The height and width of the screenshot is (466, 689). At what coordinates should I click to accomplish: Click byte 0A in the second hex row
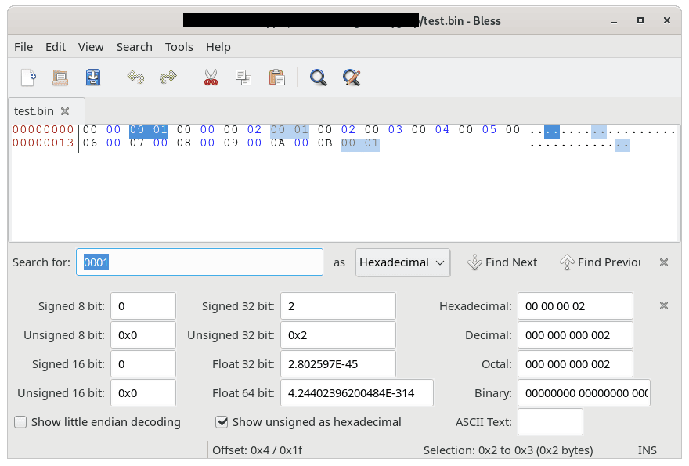(x=278, y=143)
